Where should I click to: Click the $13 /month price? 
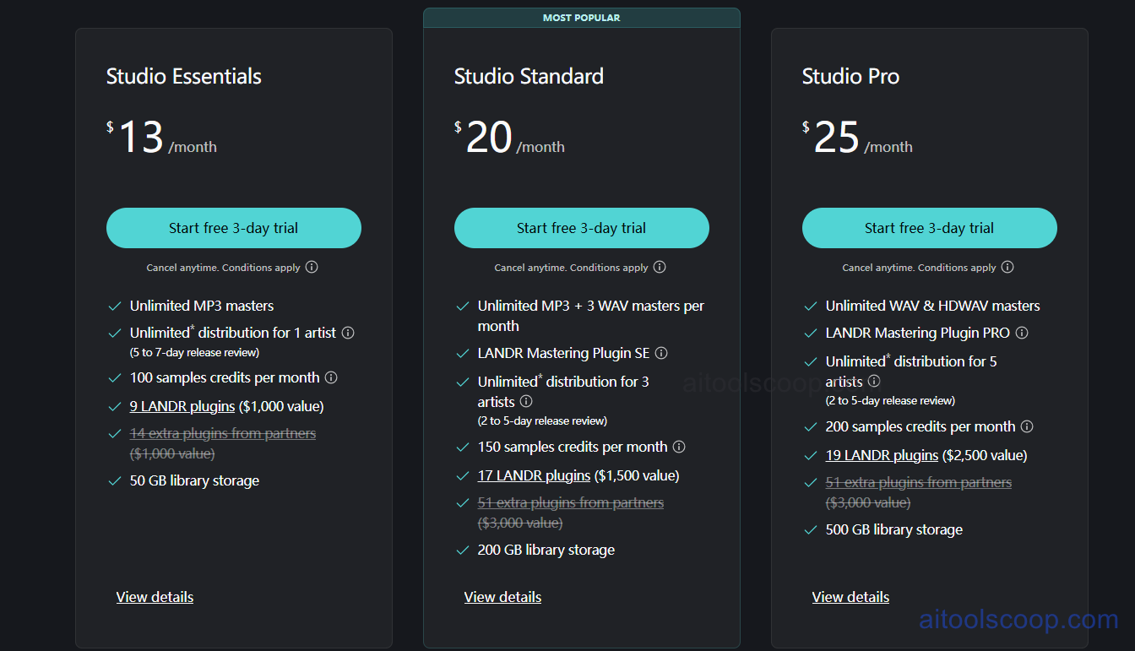coord(161,138)
